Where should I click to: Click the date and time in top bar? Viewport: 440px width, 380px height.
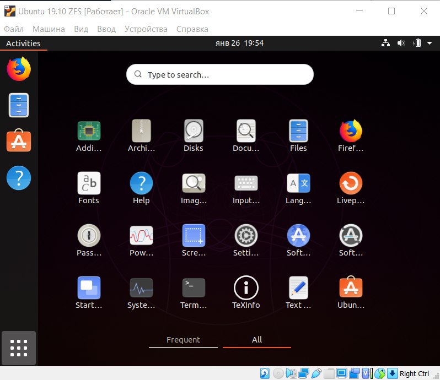(x=239, y=43)
